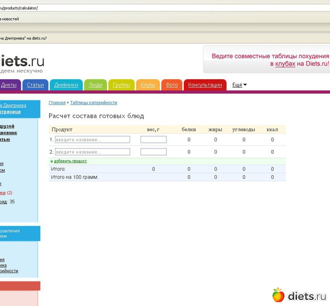The width and height of the screenshot is (330, 306).
Task: Click the first row weight input
Action: pyautogui.click(x=153, y=140)
